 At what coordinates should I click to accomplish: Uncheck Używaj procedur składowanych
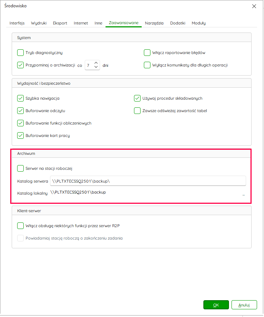[137, 98]
